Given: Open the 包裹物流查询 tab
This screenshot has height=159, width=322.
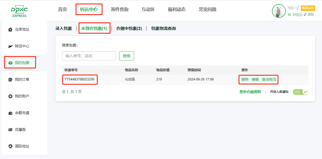Looking at the screenshot, I should pyautogui.click(x=163, y=28).
